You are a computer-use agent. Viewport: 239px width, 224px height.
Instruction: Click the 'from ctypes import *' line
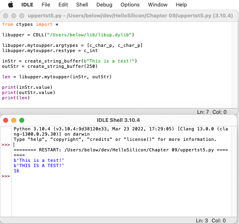click(30, 24)
